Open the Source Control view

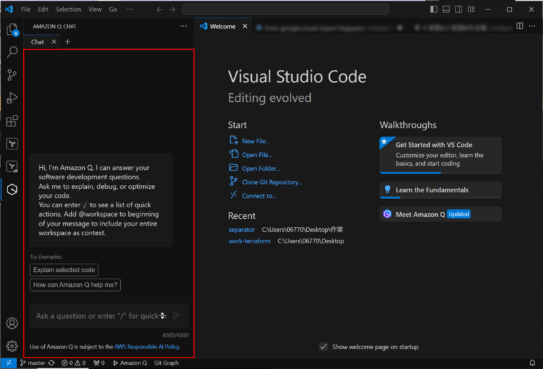tap(12, 75)
